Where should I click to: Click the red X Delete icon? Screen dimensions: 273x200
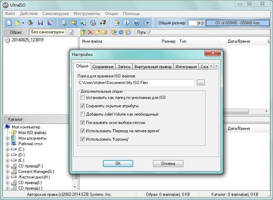click(x=90, y=32)
